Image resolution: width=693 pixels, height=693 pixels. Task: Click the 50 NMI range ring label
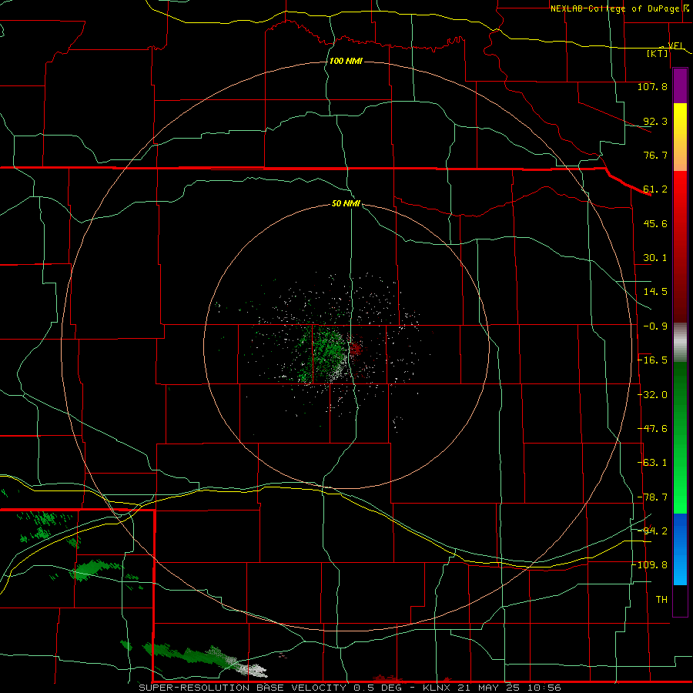[346, 204]
